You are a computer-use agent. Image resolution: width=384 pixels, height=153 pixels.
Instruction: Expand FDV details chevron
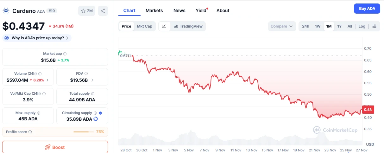pos(92,80)
